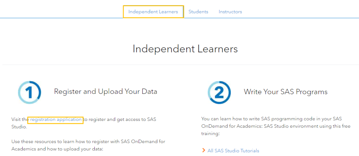Open the All SAS Studio Tutorials link
Screen dimensions: 359x156
pyautogui.click(x=233, y=151)
